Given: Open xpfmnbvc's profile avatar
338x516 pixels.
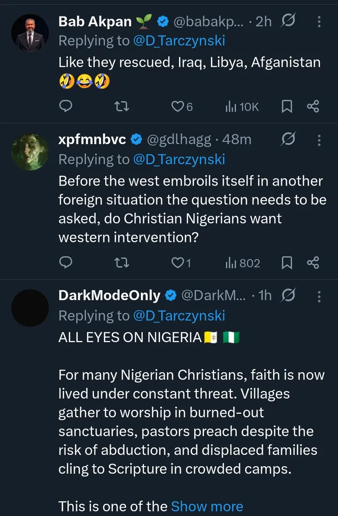Looking at the screenshot, I should (30, 151).
